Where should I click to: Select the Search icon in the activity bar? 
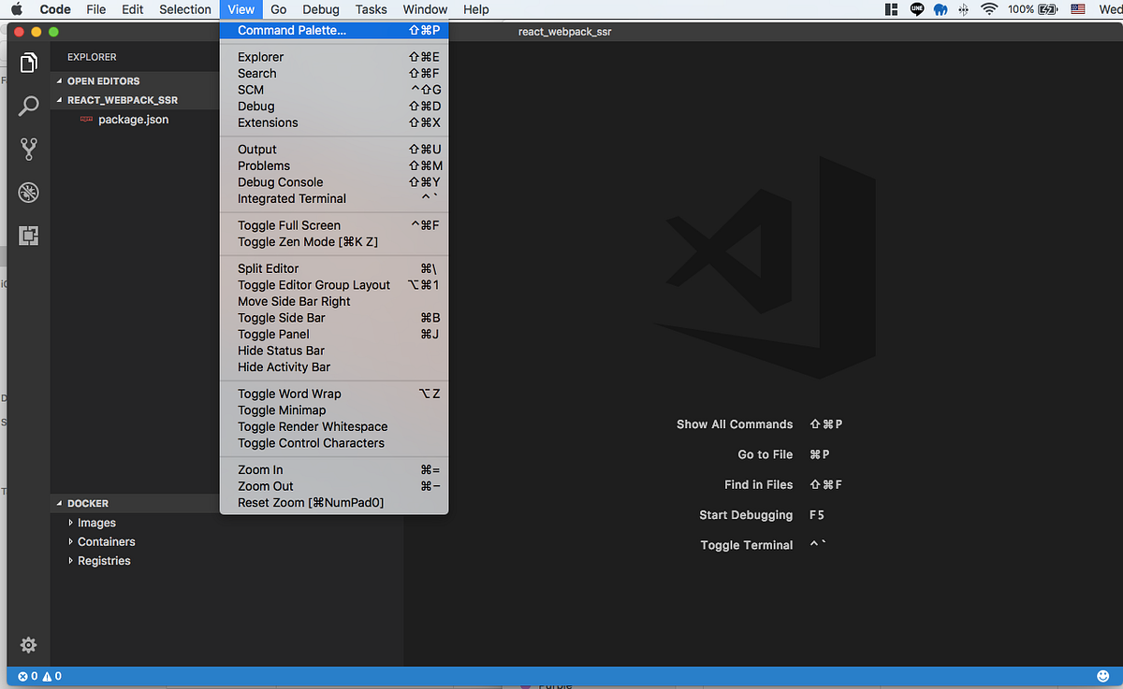(27, 106)
